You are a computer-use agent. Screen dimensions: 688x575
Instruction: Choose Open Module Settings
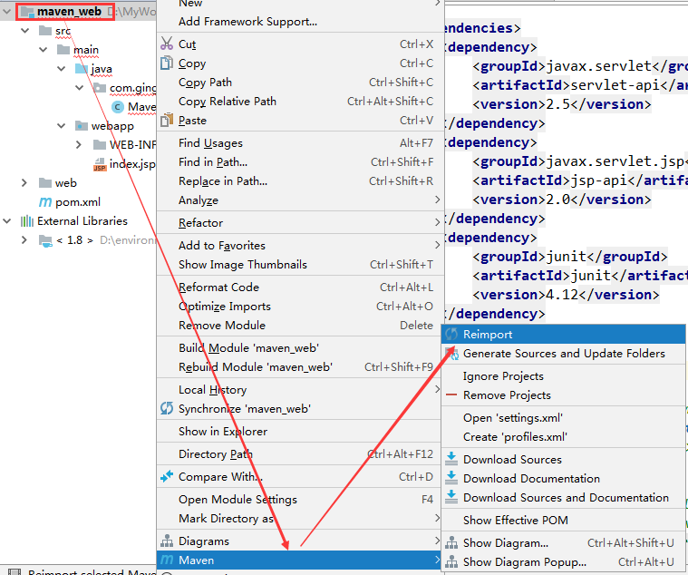(300, 499)
